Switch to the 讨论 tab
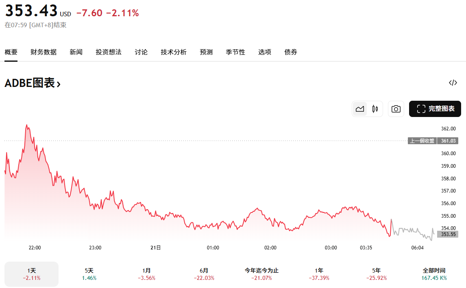This screenshot has width=466, height=288. pyautogui.click(x=141, y=52)
